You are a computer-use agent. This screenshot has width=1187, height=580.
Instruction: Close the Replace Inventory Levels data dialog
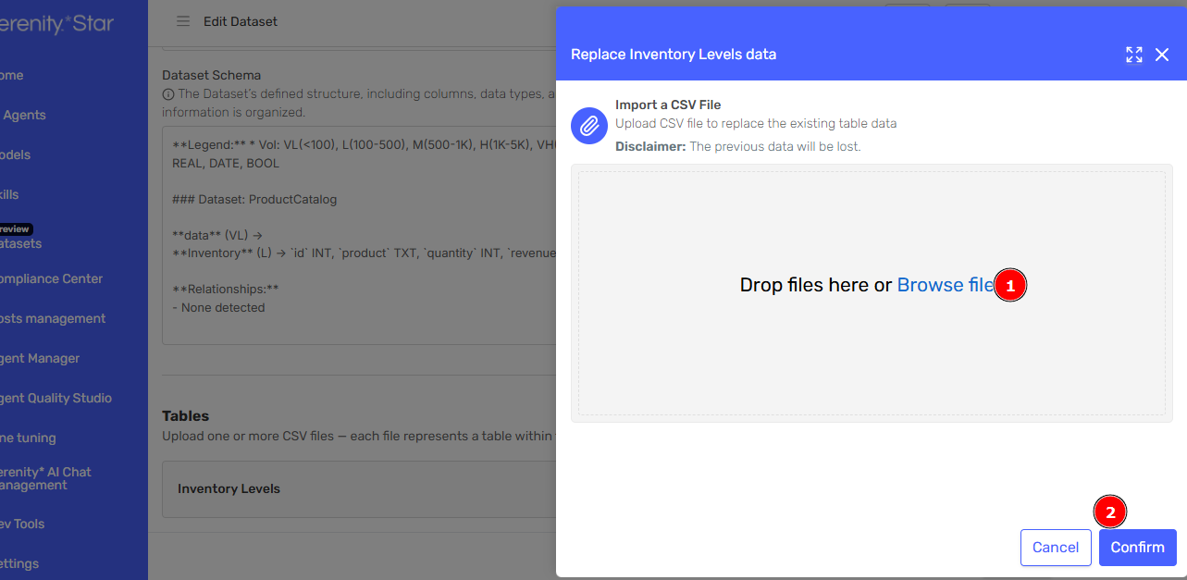[1162, 55]
